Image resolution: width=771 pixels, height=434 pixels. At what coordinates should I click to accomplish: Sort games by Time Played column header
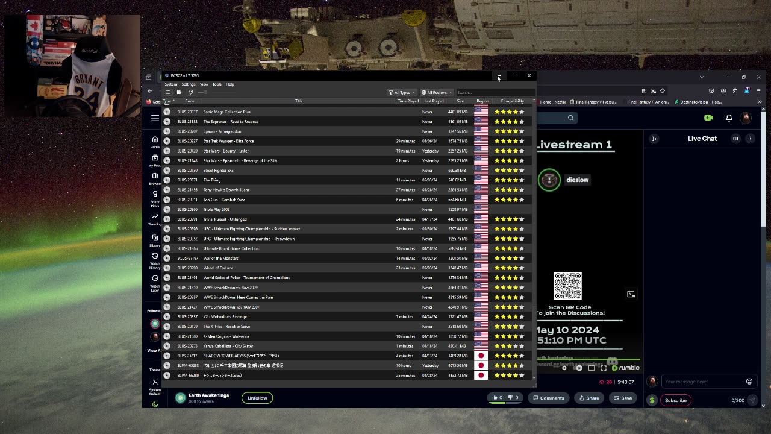pos(408,101)
